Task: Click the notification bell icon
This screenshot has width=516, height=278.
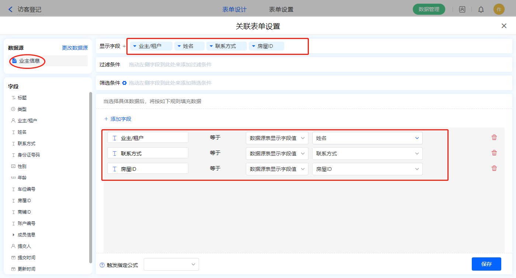Action: point(481,10)
